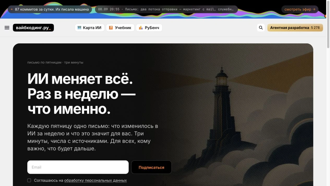Tick the Соглашаюсь на обработку checkbox
The image size is (330, 186).
coord(29,180)
